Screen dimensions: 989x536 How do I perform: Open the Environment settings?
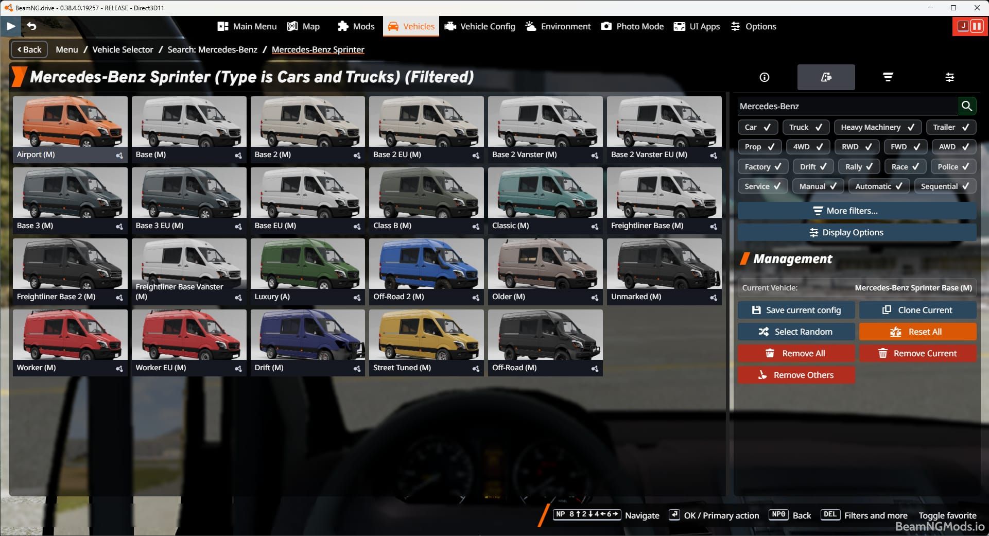(x=558, y=26)
